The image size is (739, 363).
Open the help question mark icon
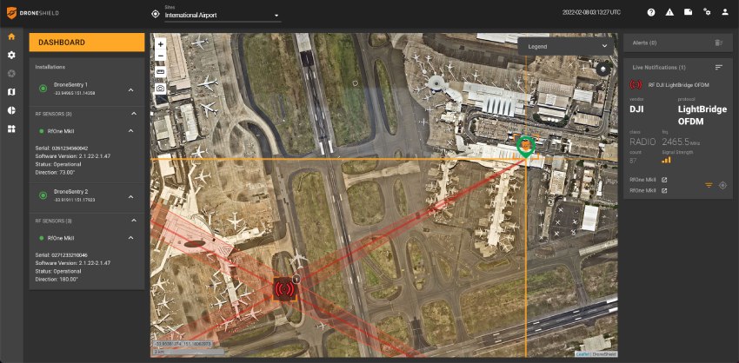click(651, 13)
